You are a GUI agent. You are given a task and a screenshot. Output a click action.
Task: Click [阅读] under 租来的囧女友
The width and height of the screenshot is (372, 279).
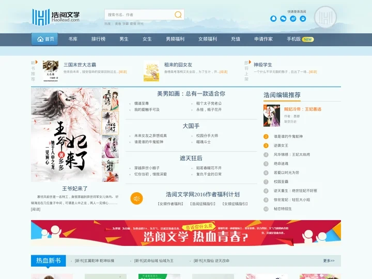coord(224,72)
